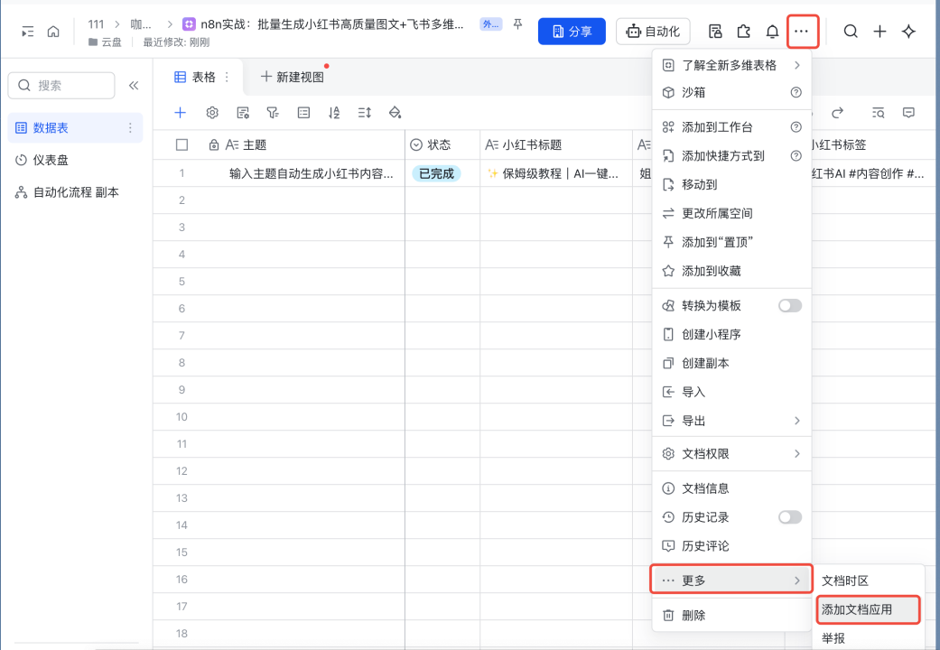Open the row height adjustment icon

(x=365, y=112)
